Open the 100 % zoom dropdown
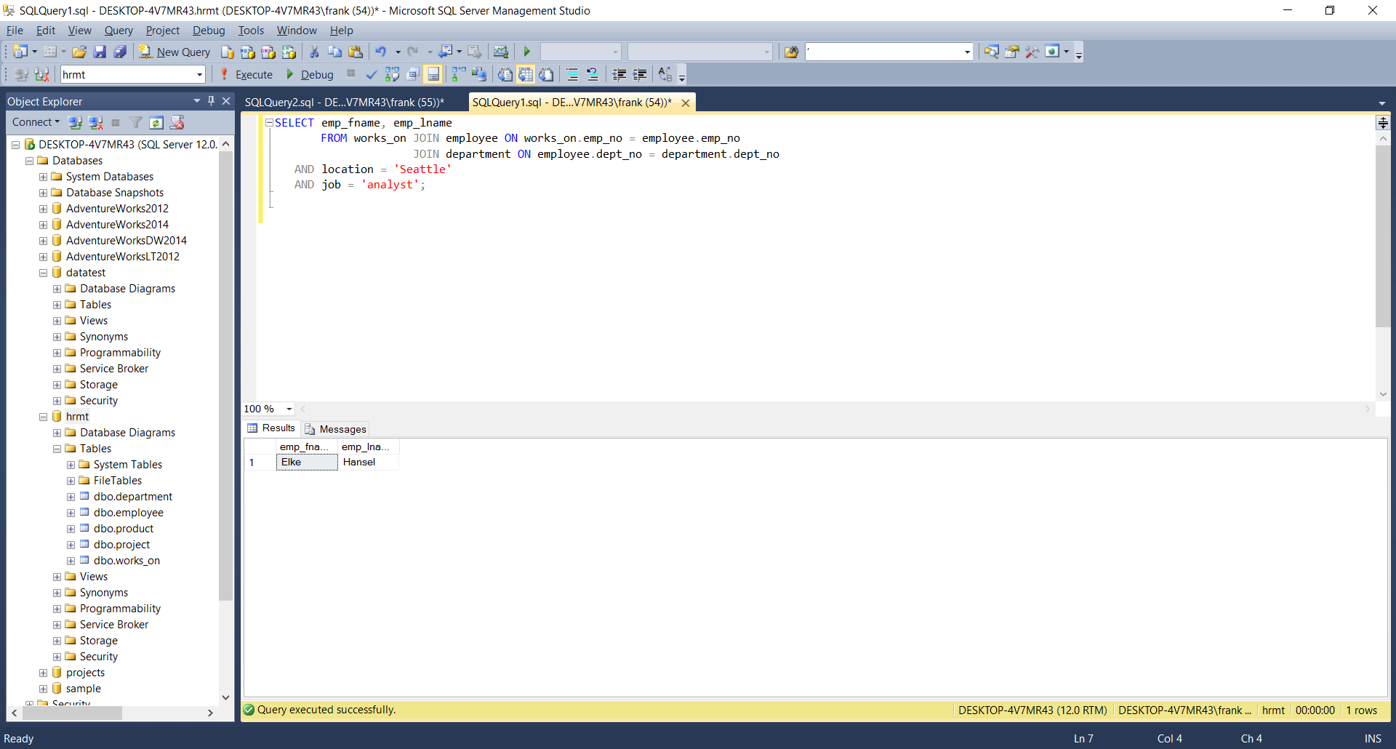The height and width of the screenshot is (749, 1396). point(289,409)
